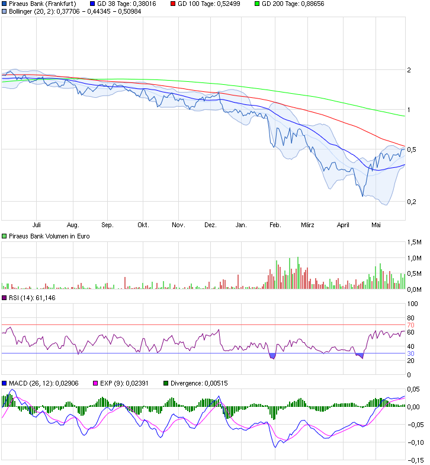This screenshot has height=465, width=430.
Task: Click the red 70 overbought RSI level label
Action: (410, 325)
